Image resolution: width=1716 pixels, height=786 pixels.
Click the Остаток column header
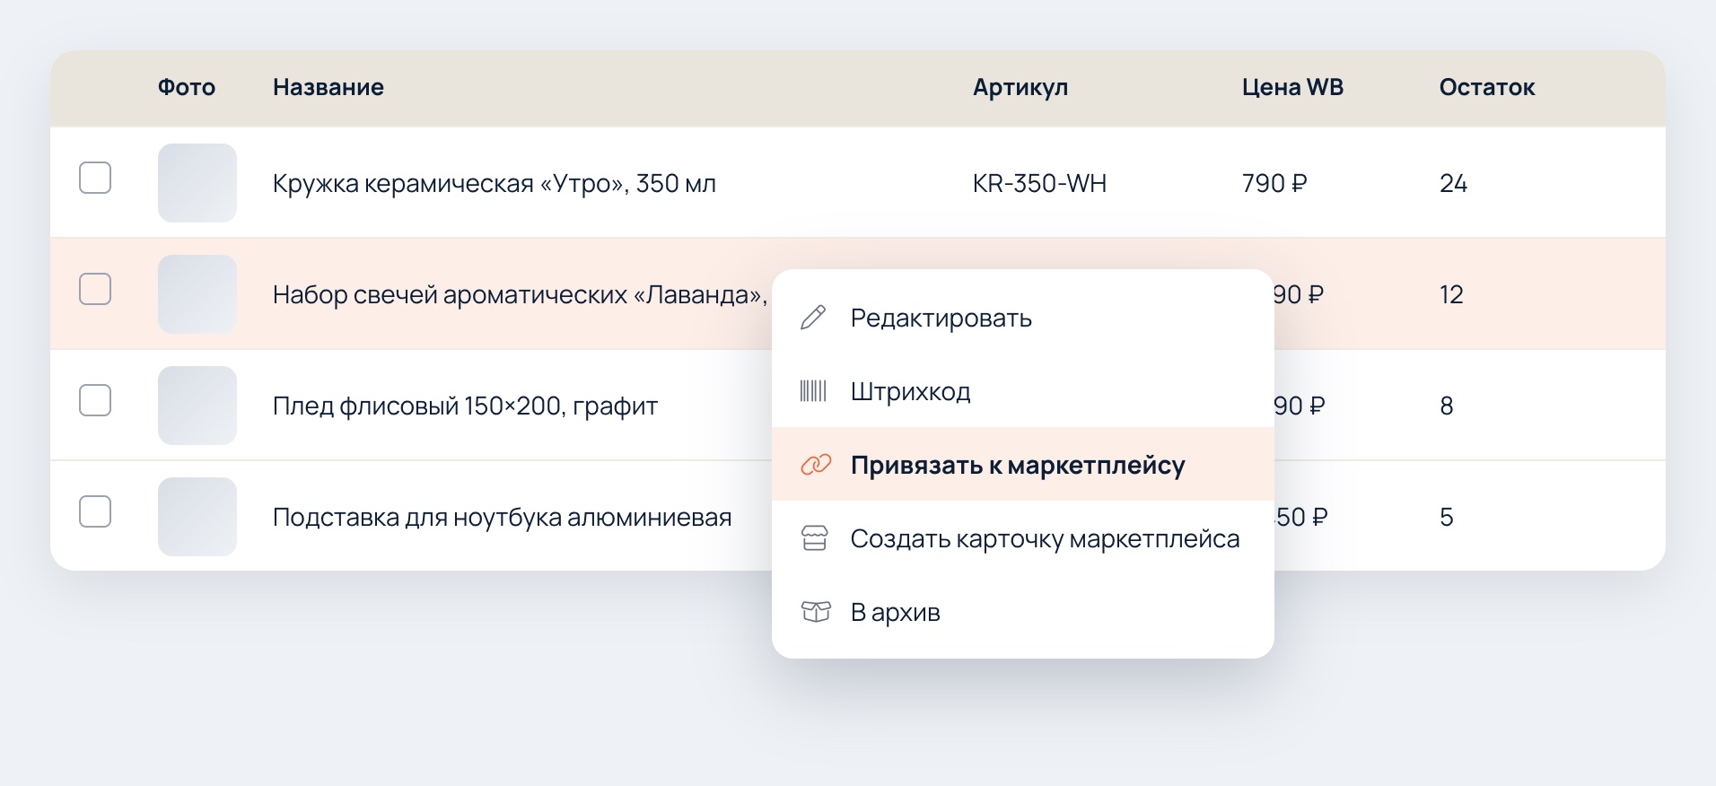(x=1487, y=87)
